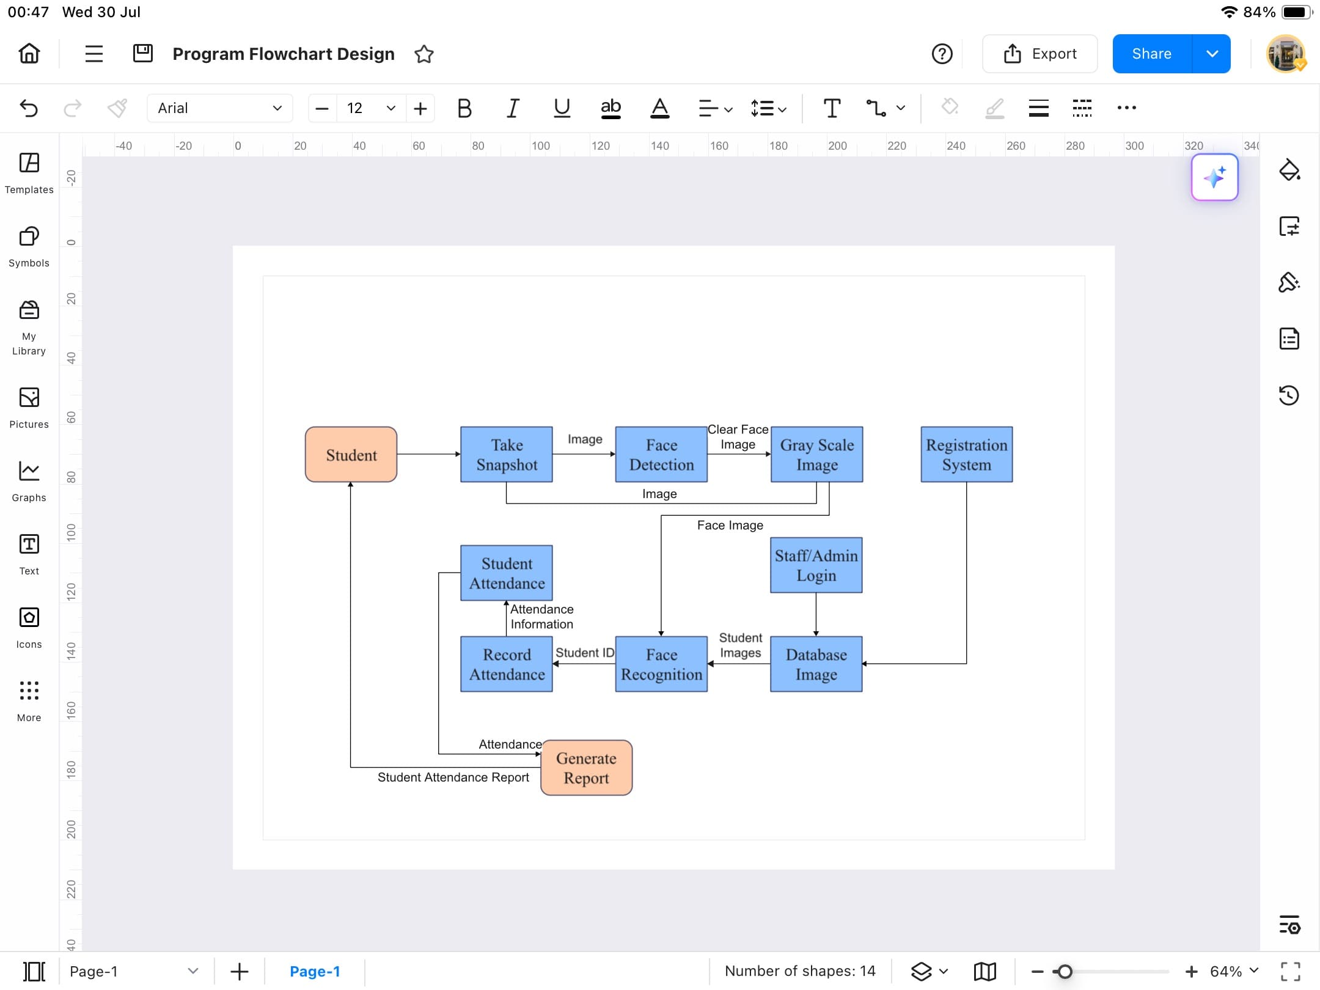The image size is (1320, 990).
Task: Click the Share button
Action: (1151, 53)
